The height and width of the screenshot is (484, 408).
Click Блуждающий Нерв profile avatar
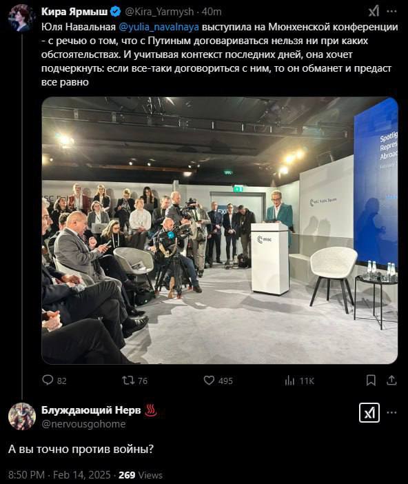point(22,416)
